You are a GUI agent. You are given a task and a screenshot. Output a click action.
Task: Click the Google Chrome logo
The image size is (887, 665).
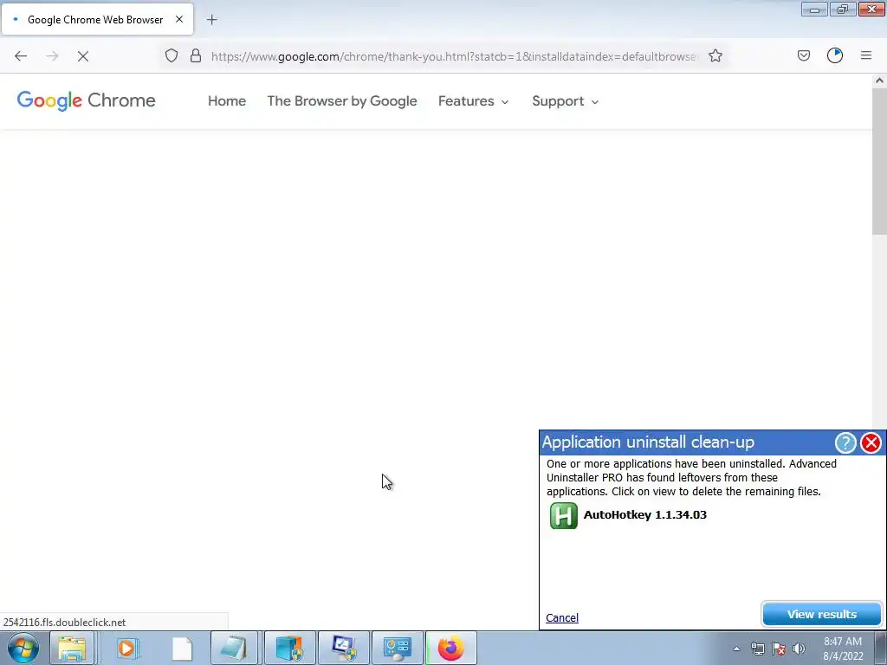click(86, 100)
